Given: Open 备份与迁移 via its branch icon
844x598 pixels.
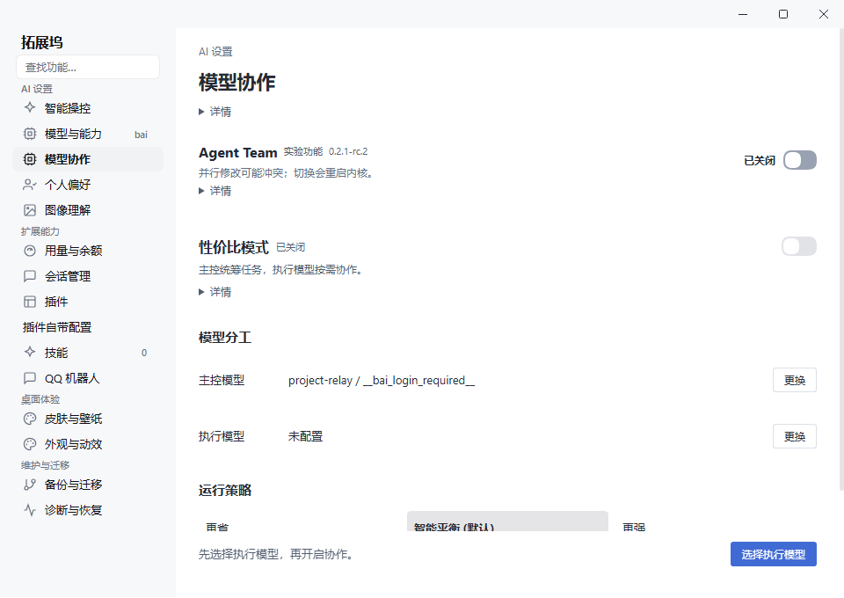Looking at the screenshot, I should [30, 485].
